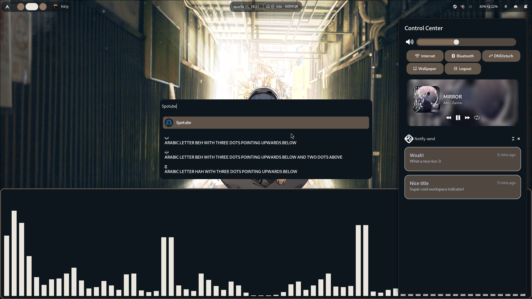Open the Nice title notification card
The width and height of the screenshot is (532, 299).
tap(463, 187)
